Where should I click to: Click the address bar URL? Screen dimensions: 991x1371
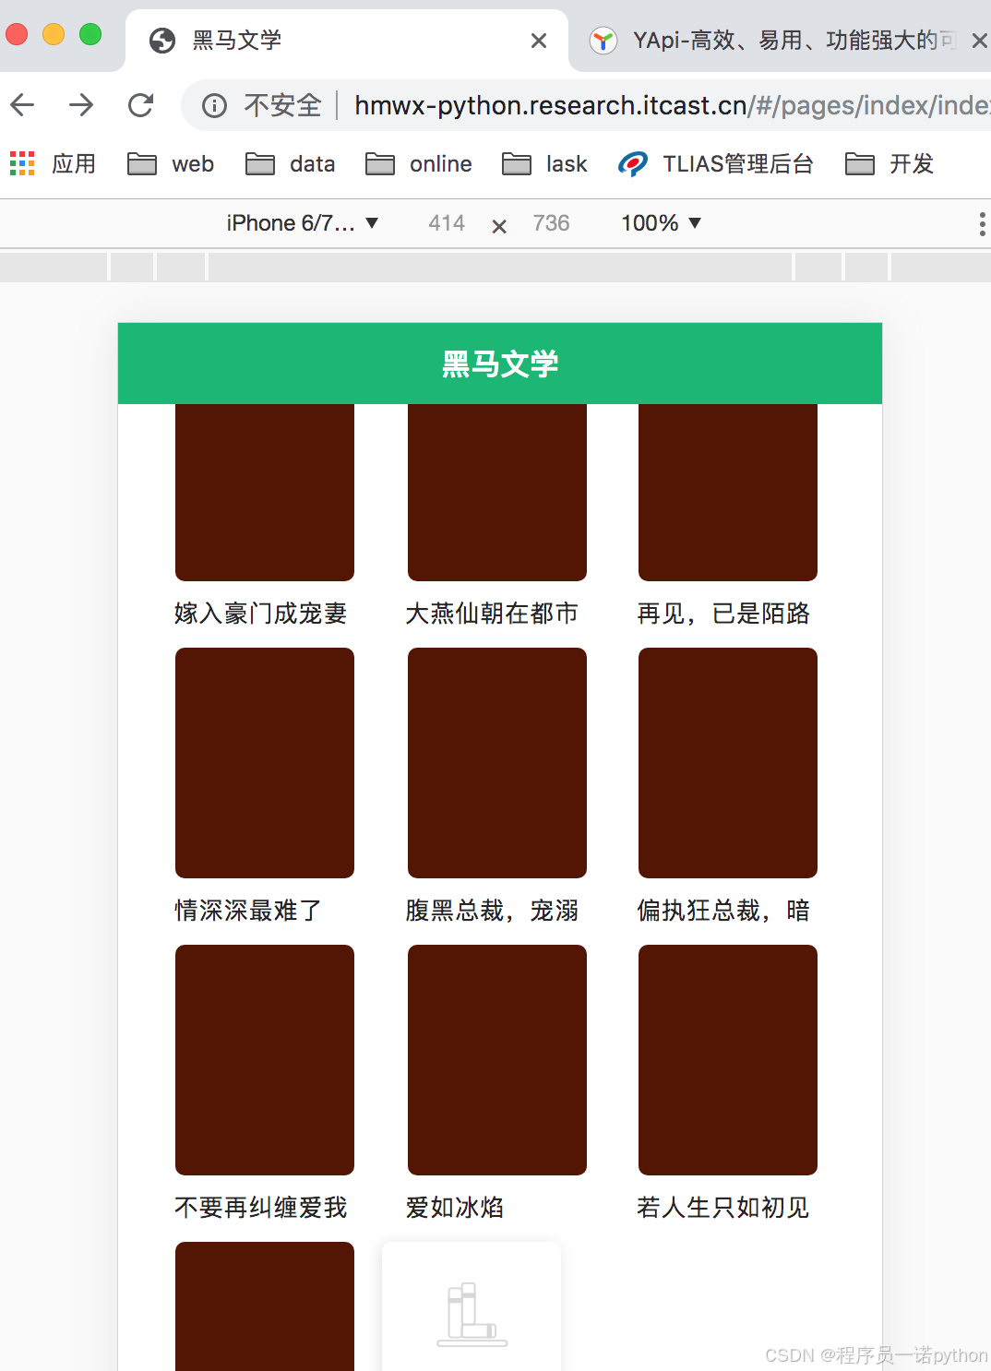point(672,105)
